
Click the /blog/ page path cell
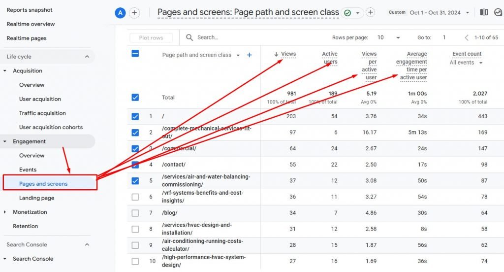pos(170,213)
